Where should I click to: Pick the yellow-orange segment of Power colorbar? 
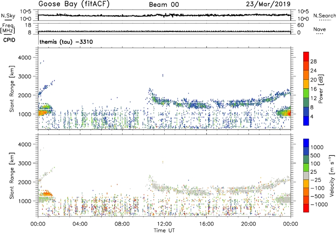[x=306, y=84]
